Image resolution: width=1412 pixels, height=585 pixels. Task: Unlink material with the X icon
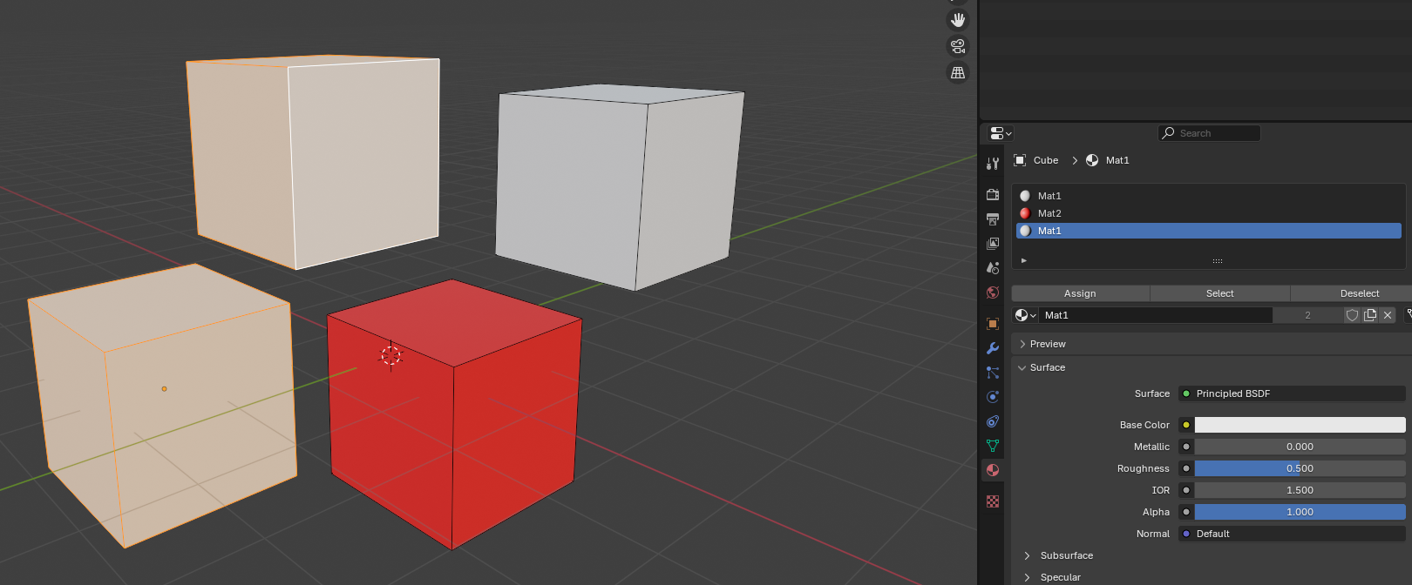tap(1388, 315)
